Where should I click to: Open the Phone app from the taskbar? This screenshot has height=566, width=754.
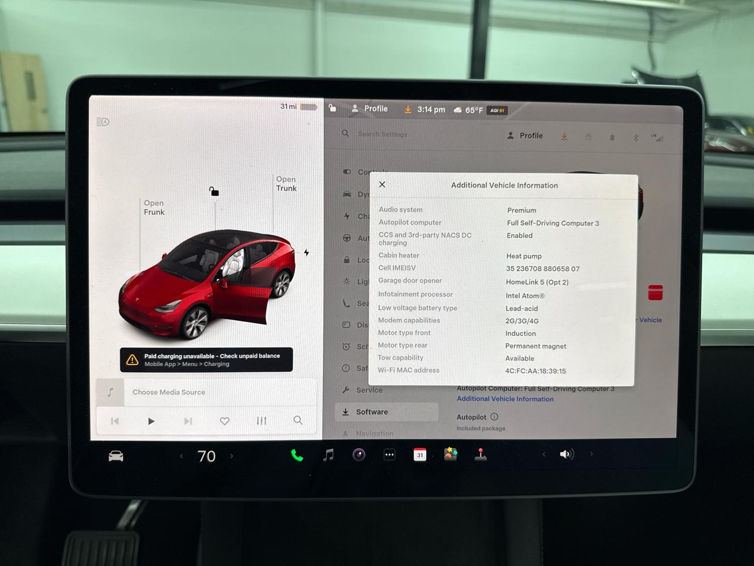[296, 455]
